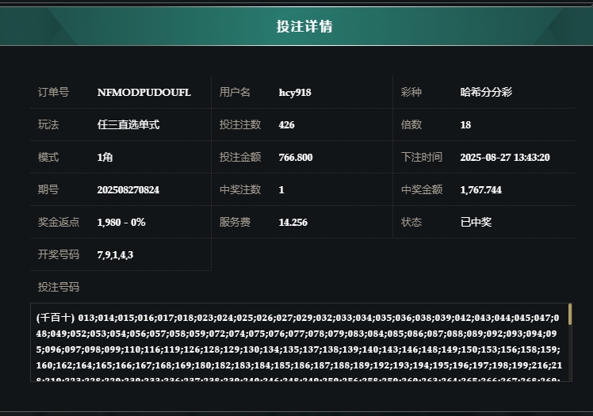
Task: Click the multiplier value 18
Action: (465, 124)
